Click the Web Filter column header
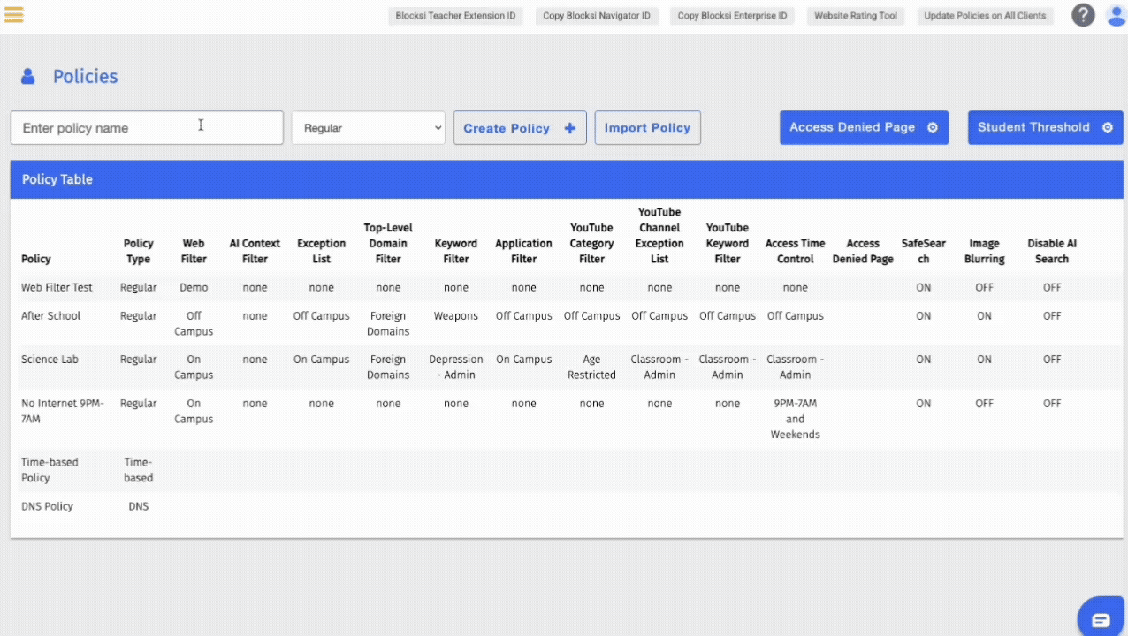 (194, 251)
